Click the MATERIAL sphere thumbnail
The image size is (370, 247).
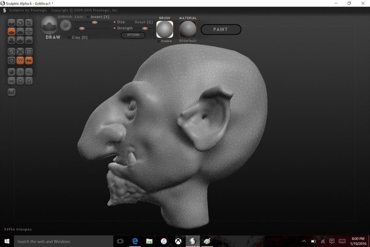tap(188, 29)
